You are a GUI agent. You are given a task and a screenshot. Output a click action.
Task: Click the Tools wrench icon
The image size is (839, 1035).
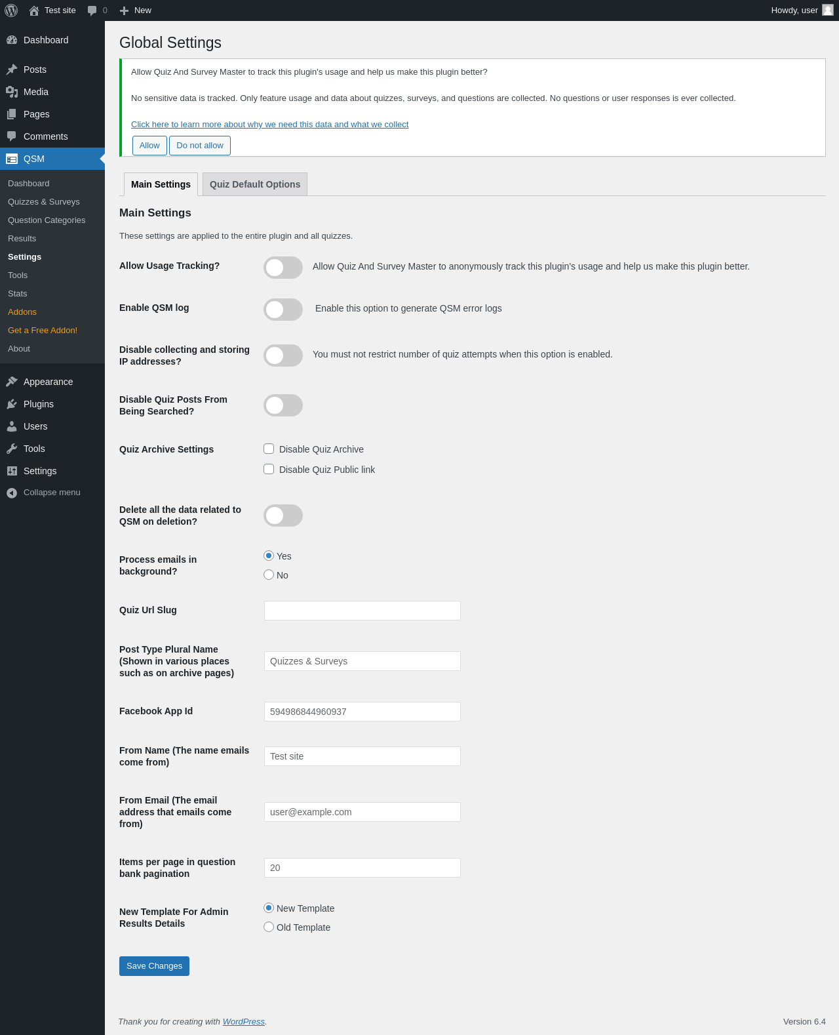click(x=12, y=449)
